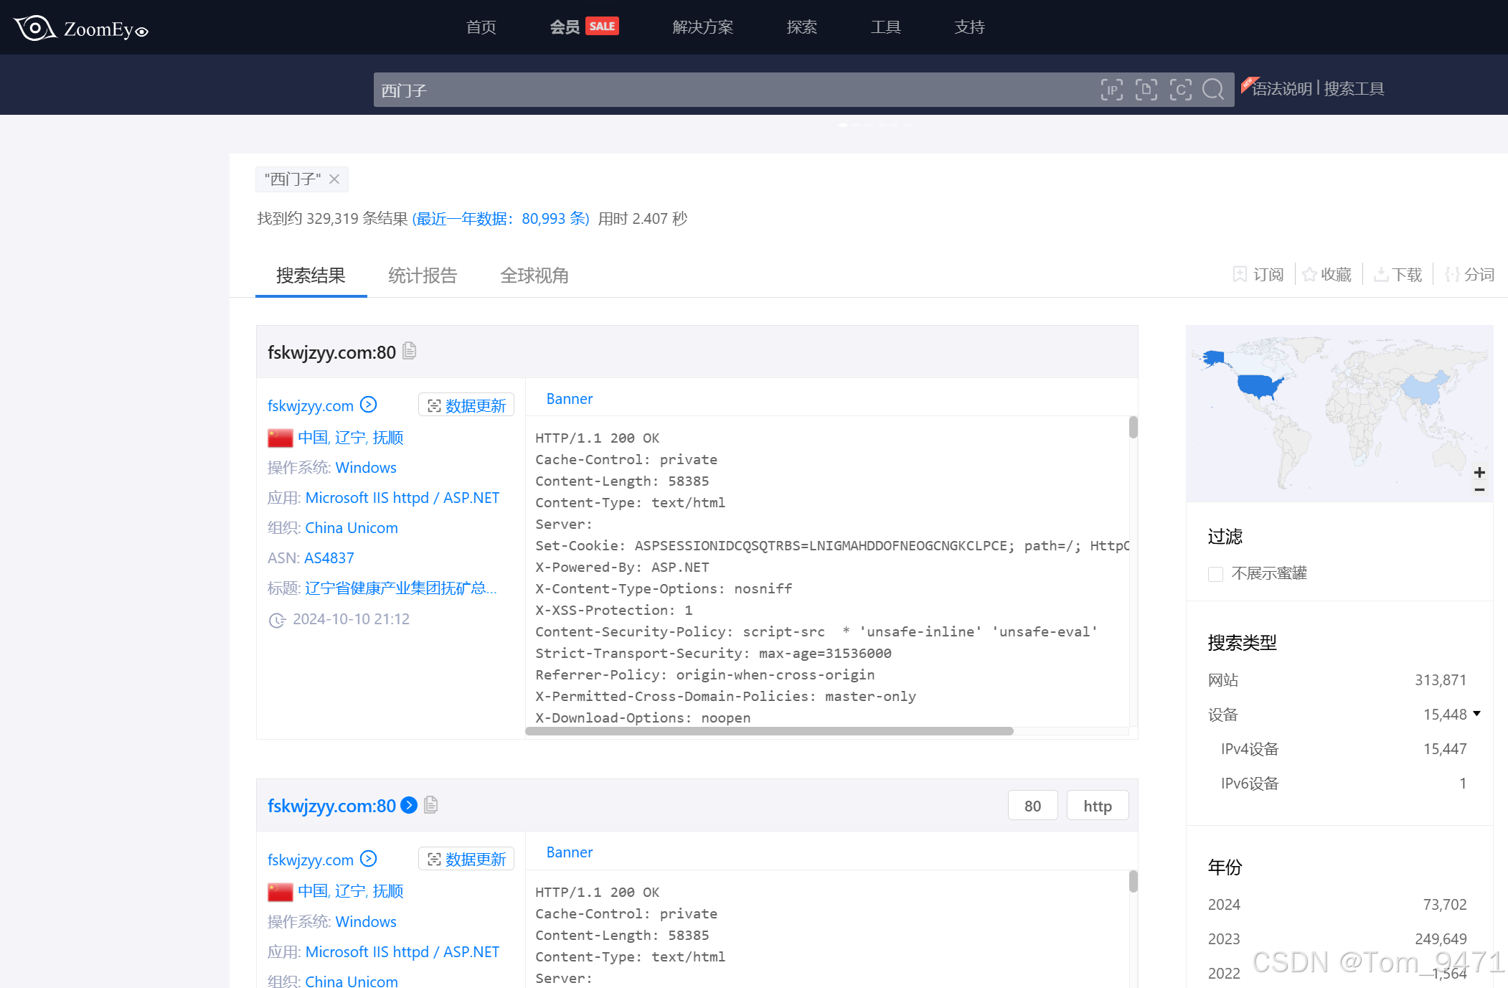Click the domain search icon in search bar

pyautogui.click(x=1146, y=90)
